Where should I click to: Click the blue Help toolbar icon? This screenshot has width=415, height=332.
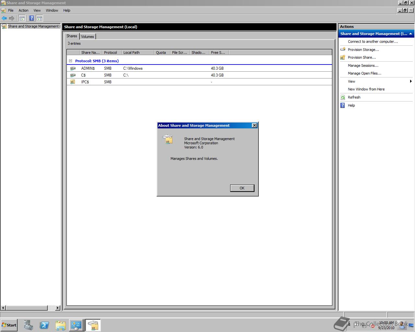pyautogui.click(x=31, y=18)
